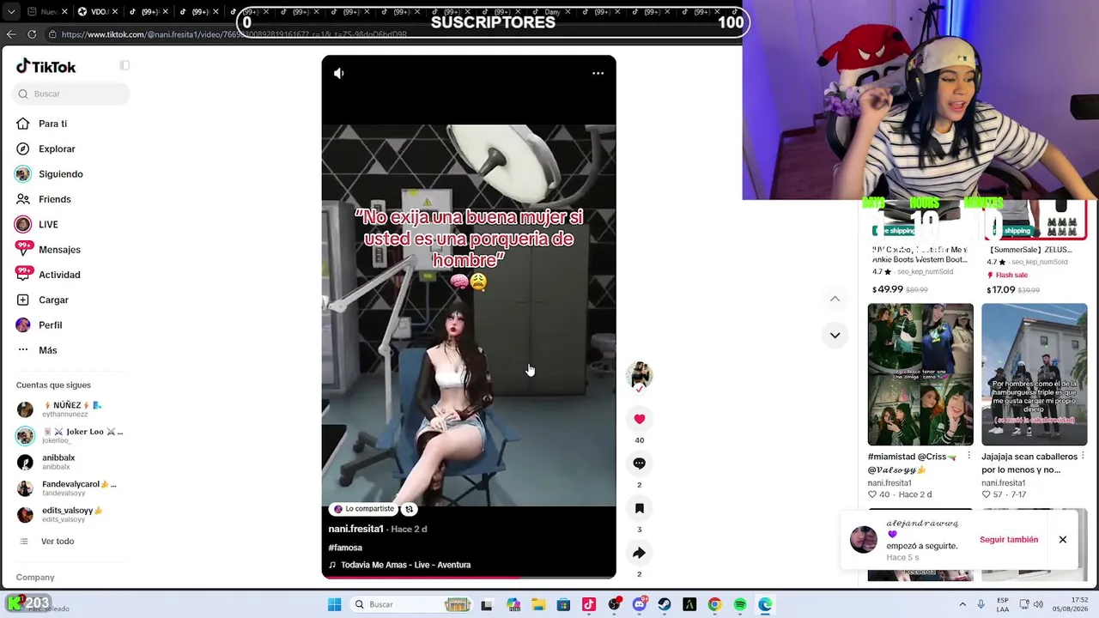Select Friends in the sidebar
Viewport: 1099px width, 618px height.
pyautogui.click(x=54, y=199)
